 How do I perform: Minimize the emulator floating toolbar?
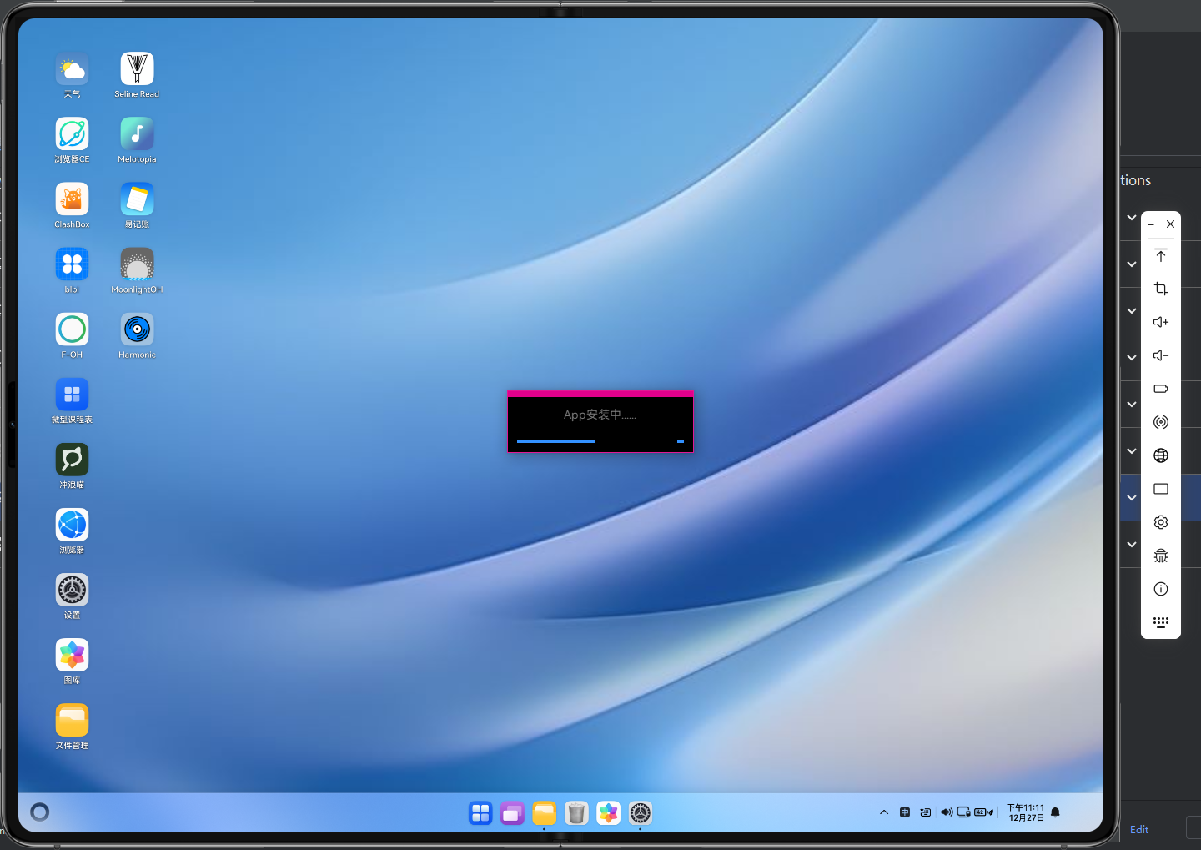[1151, 224]
